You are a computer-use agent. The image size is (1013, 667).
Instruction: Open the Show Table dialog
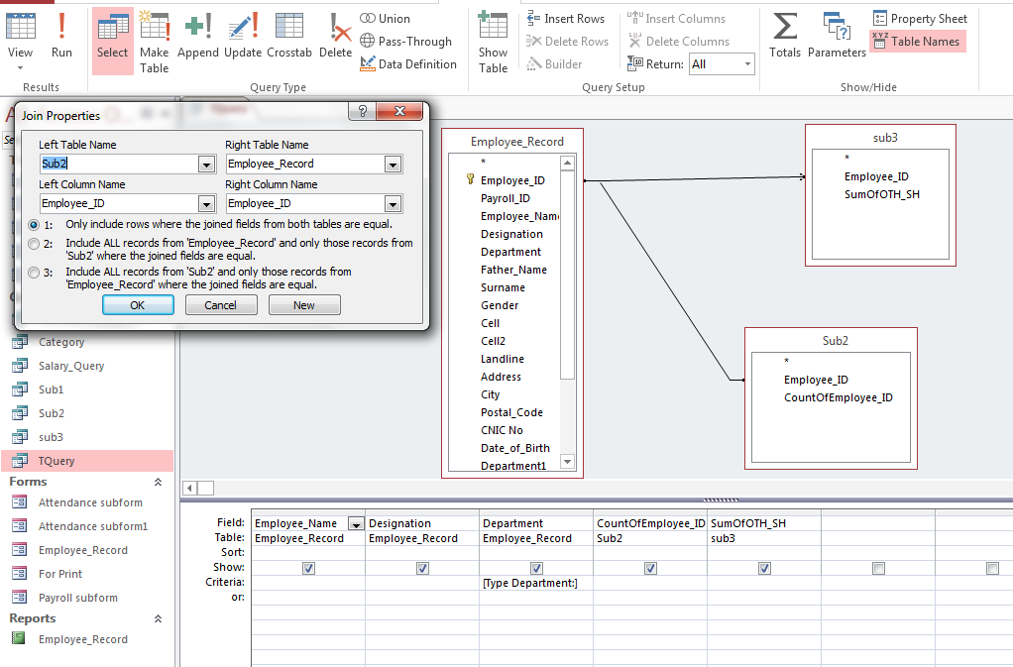point(493,42)
